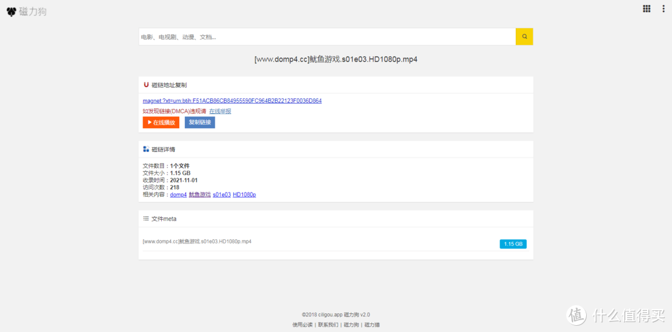Open the 鱿鱼游戏 related tag link
Screen dimensions: 672x332
[x=200, y=195]
